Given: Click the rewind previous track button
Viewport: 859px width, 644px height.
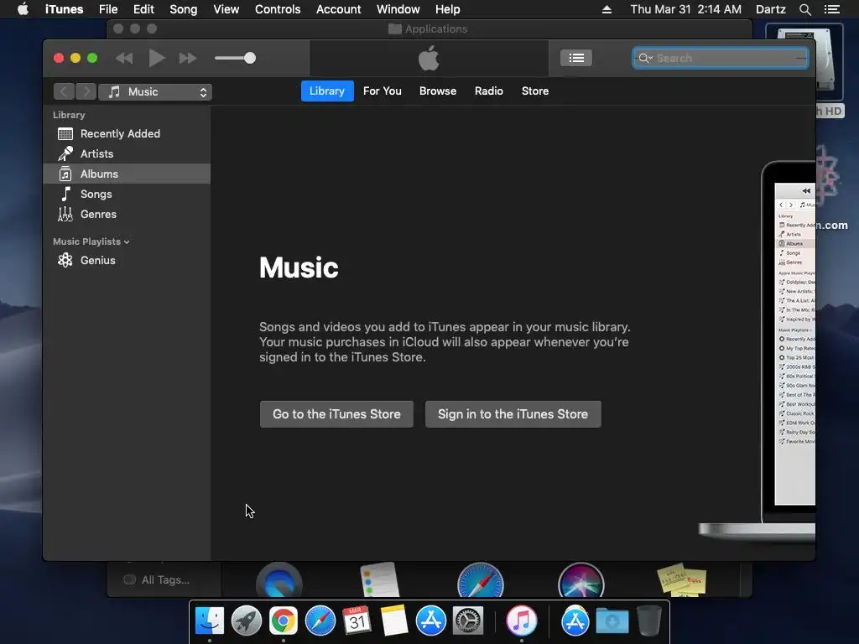Looking at the screenshot, I should [124, 58].
